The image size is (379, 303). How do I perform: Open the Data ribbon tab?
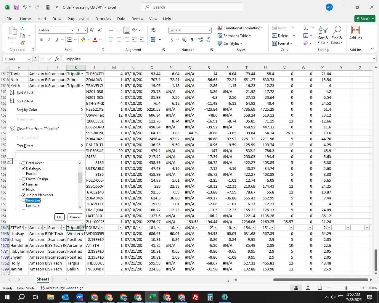121,19
